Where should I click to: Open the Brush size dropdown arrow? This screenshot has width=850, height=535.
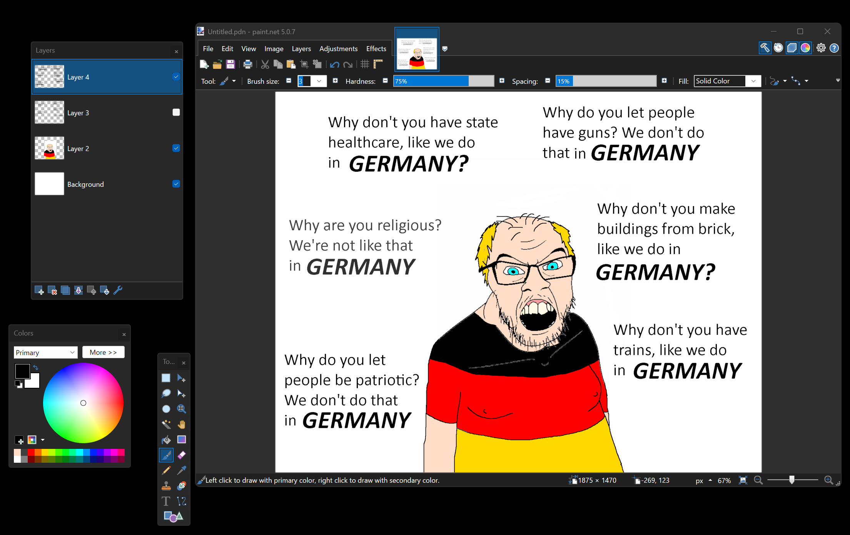[x=319, y=81]
